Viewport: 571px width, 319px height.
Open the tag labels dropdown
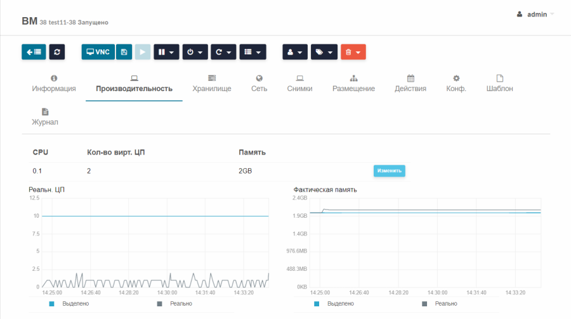(x=324, y=52)
